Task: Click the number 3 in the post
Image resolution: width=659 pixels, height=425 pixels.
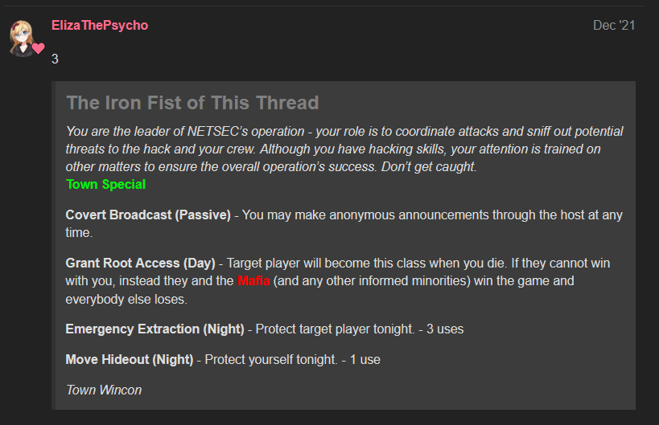Action: click(55, 59)
